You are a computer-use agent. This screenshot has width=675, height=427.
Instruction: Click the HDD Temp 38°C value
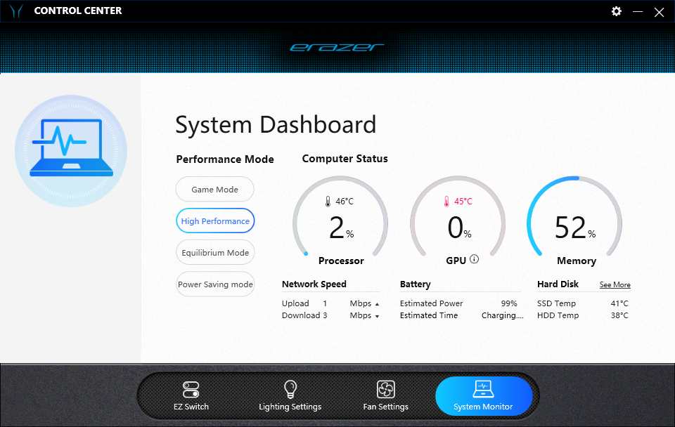tap(619, 315)
